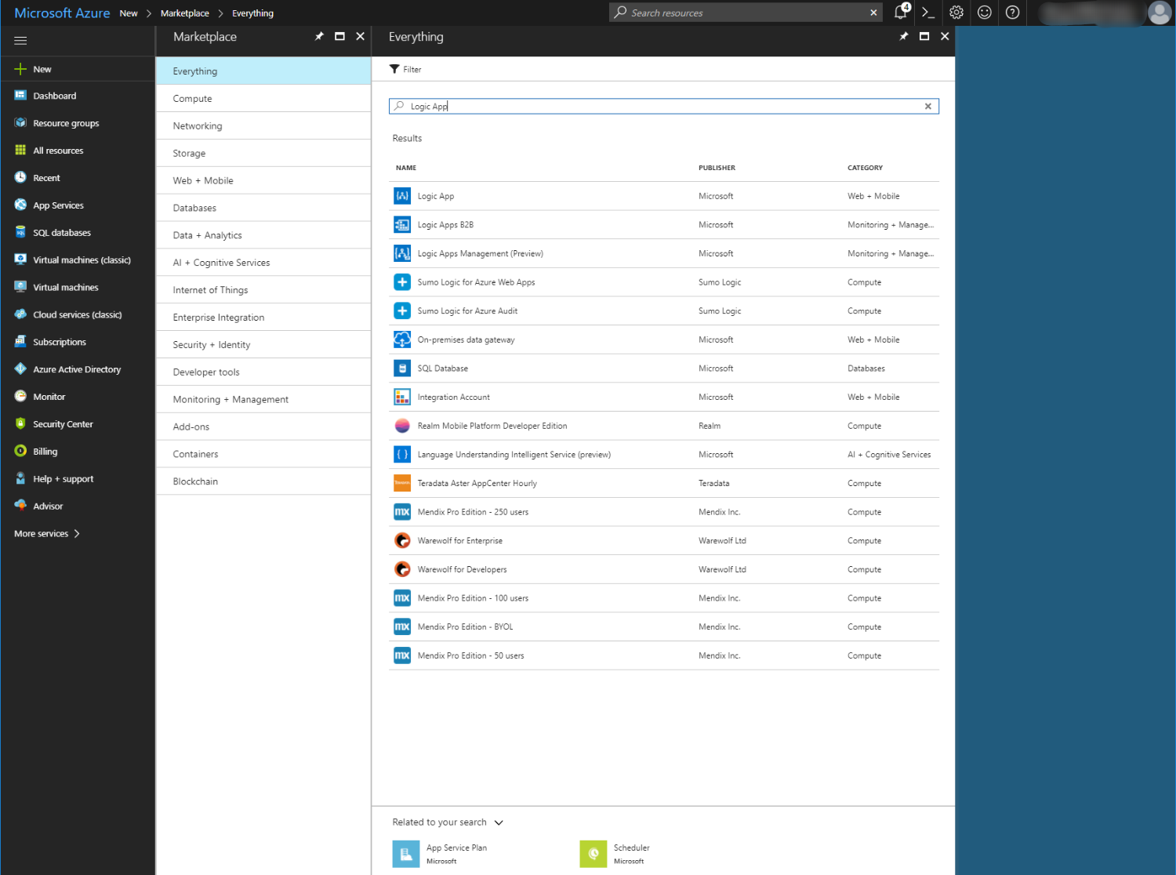Click the Security Center shield icon
Screen dimensions: 1176x875
(x=20, y=424)
